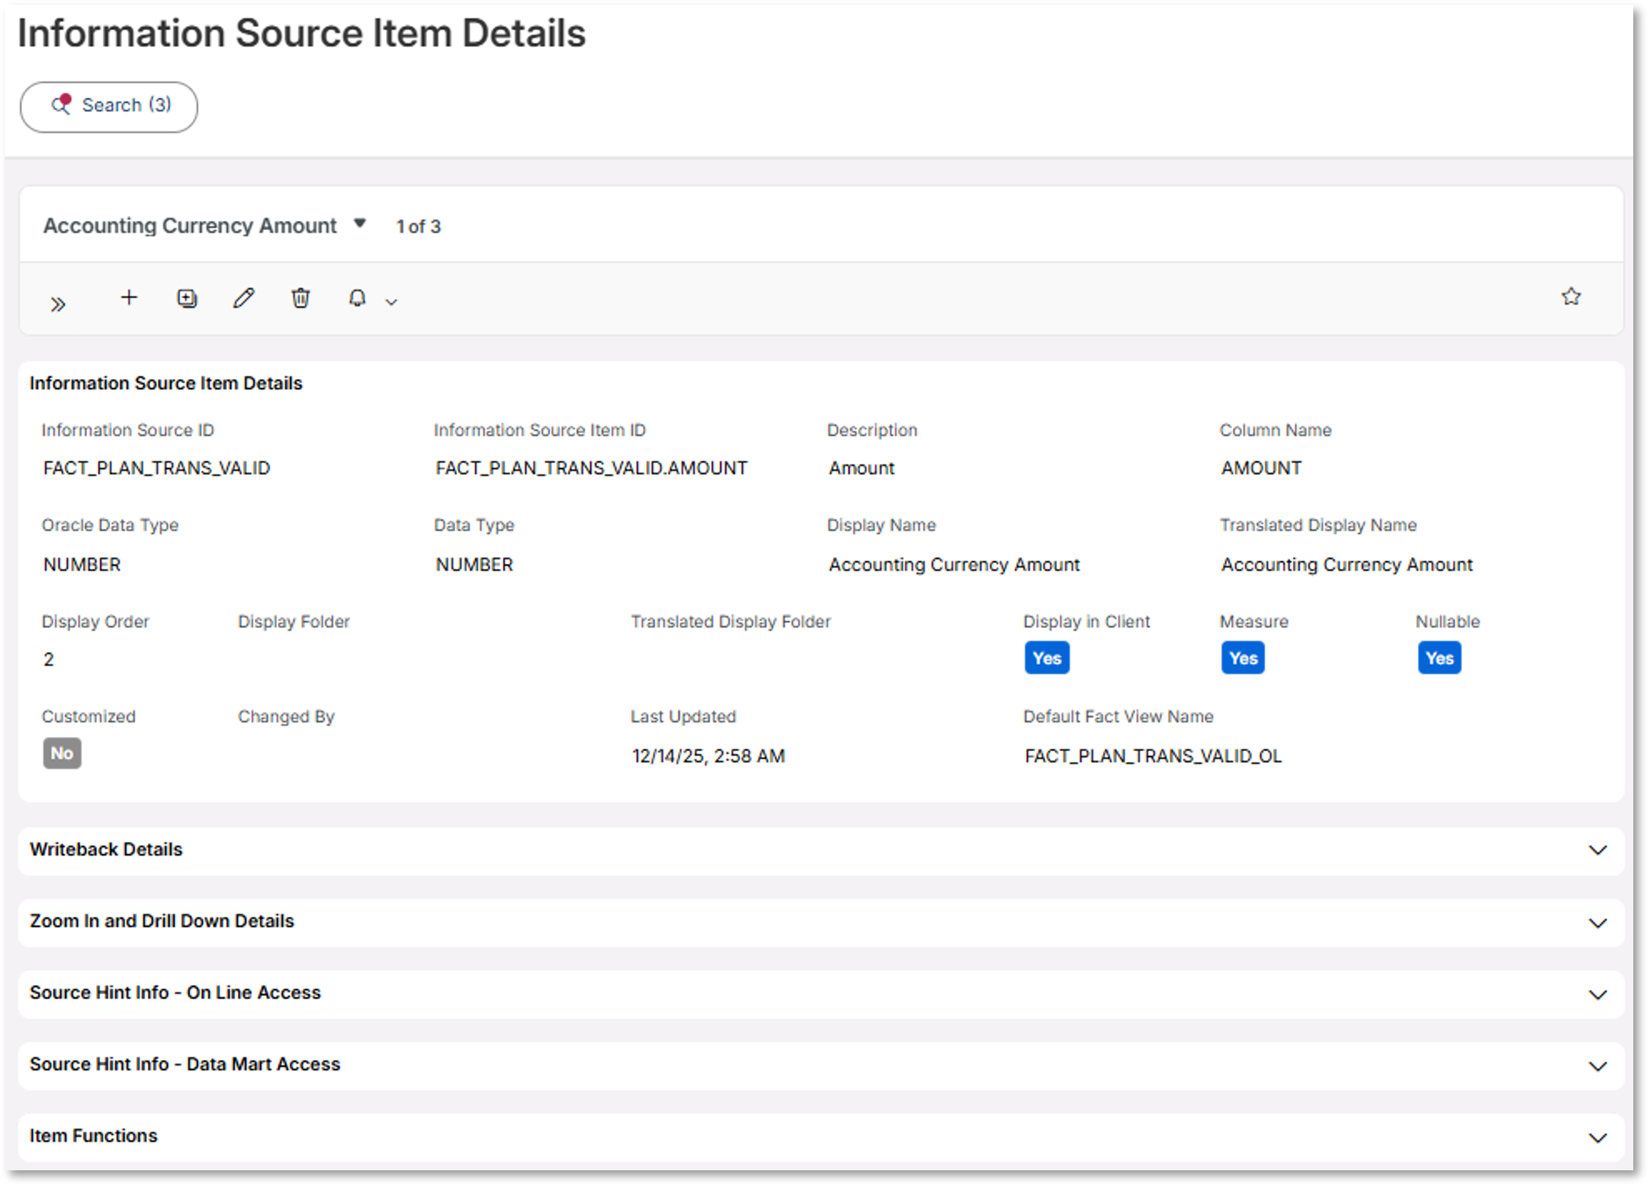1649x1186 pixels.
Task: Click the Accounting Currency Amount record title
Action: click(190, 225)
